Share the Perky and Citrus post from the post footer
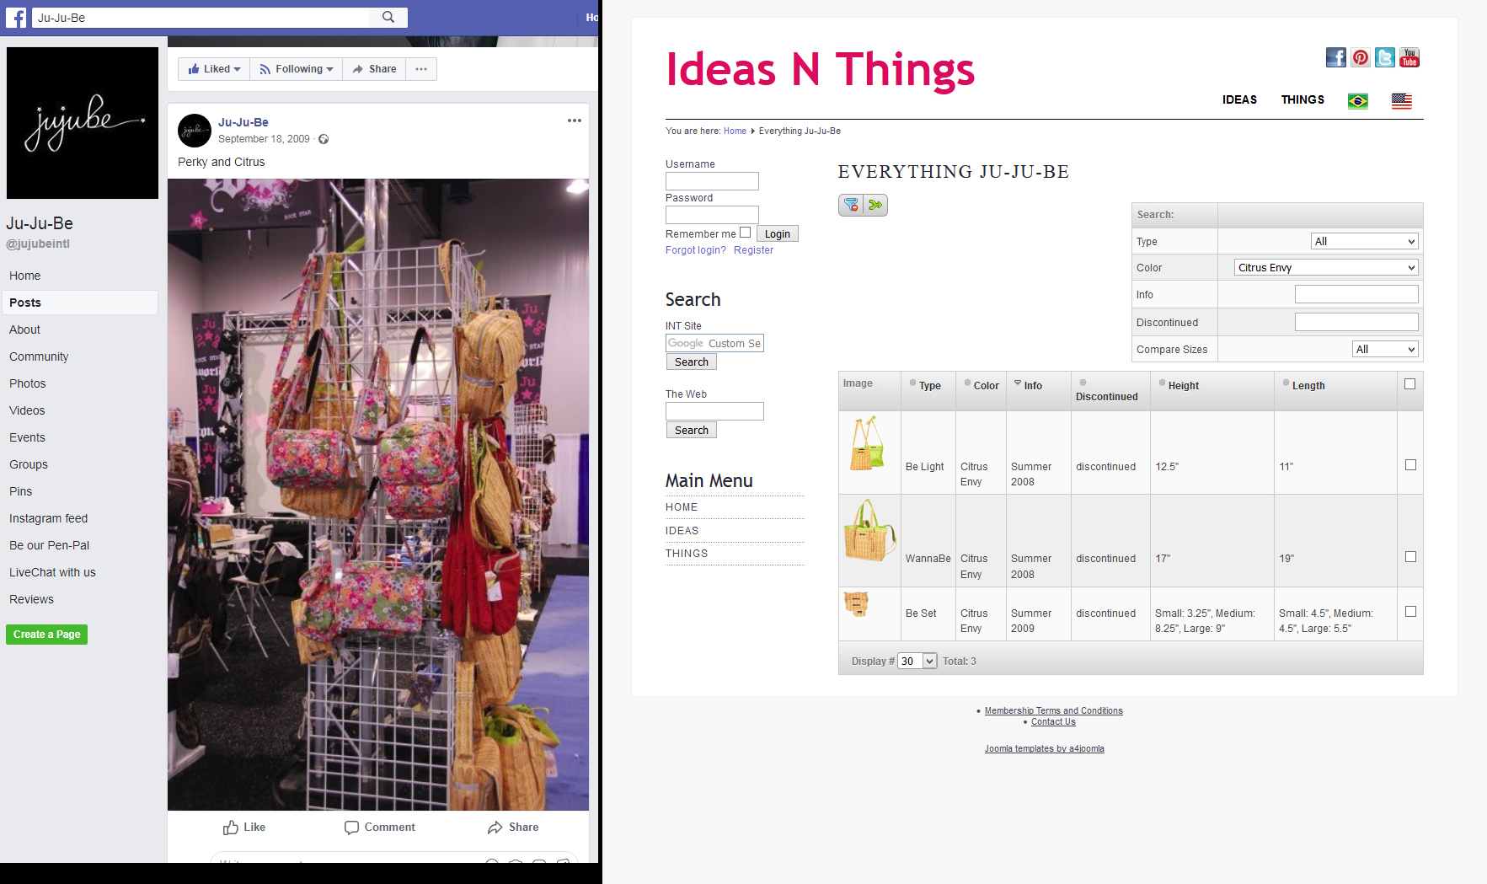 513,828
